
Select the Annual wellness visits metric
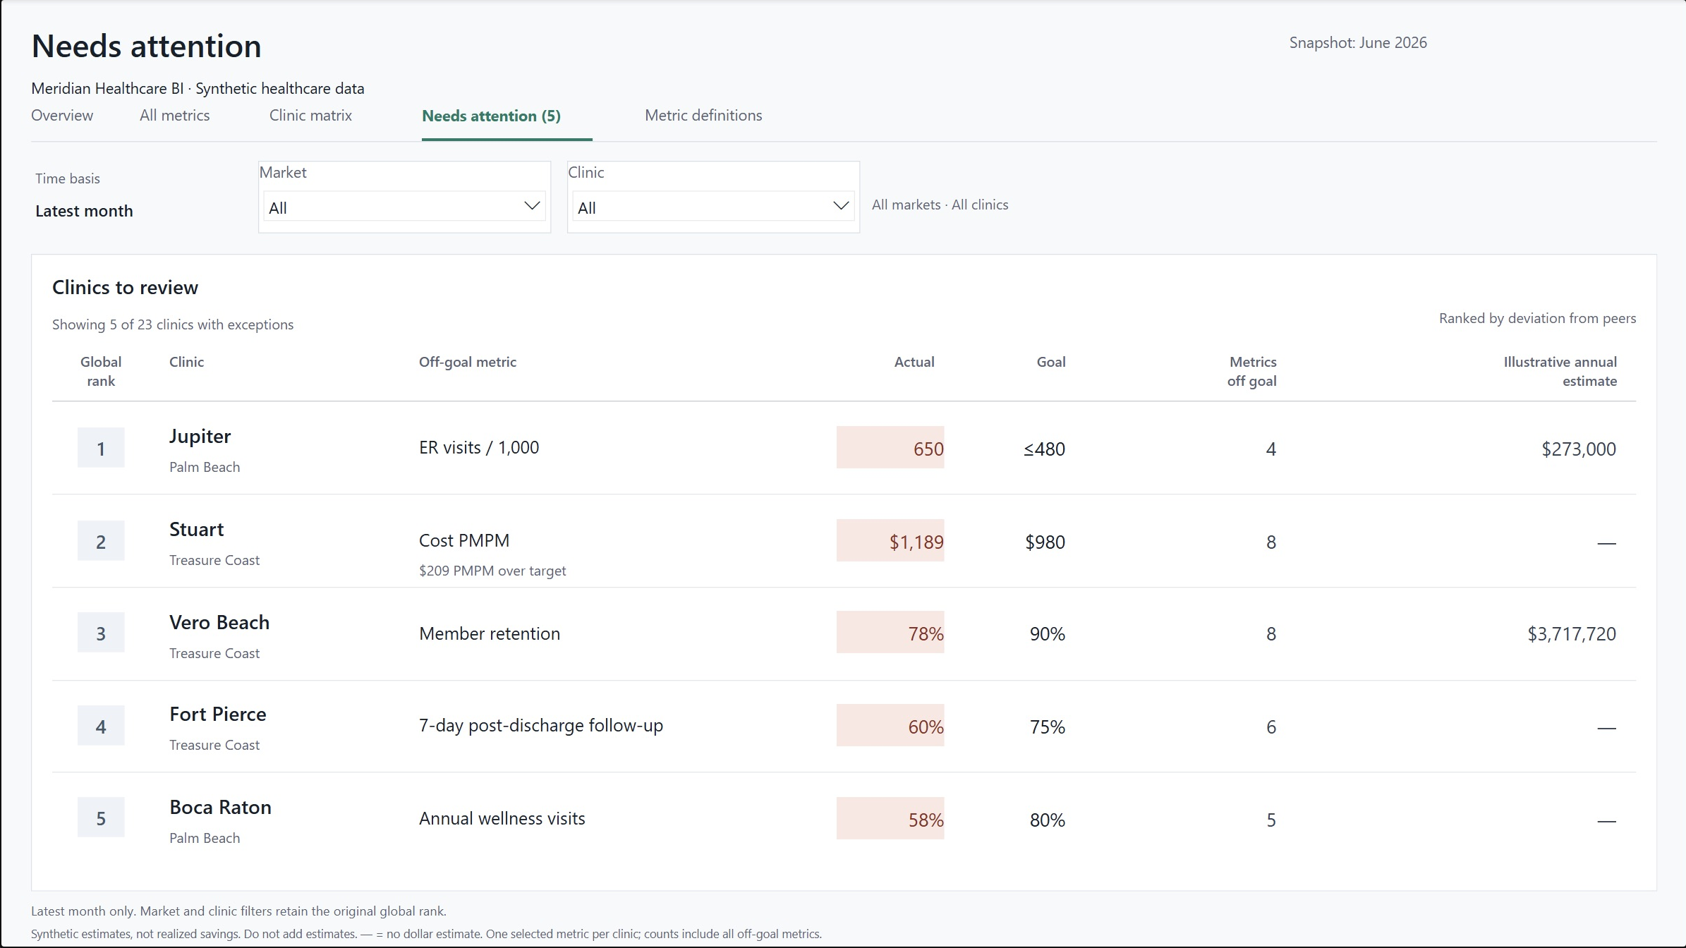(502, 819)
